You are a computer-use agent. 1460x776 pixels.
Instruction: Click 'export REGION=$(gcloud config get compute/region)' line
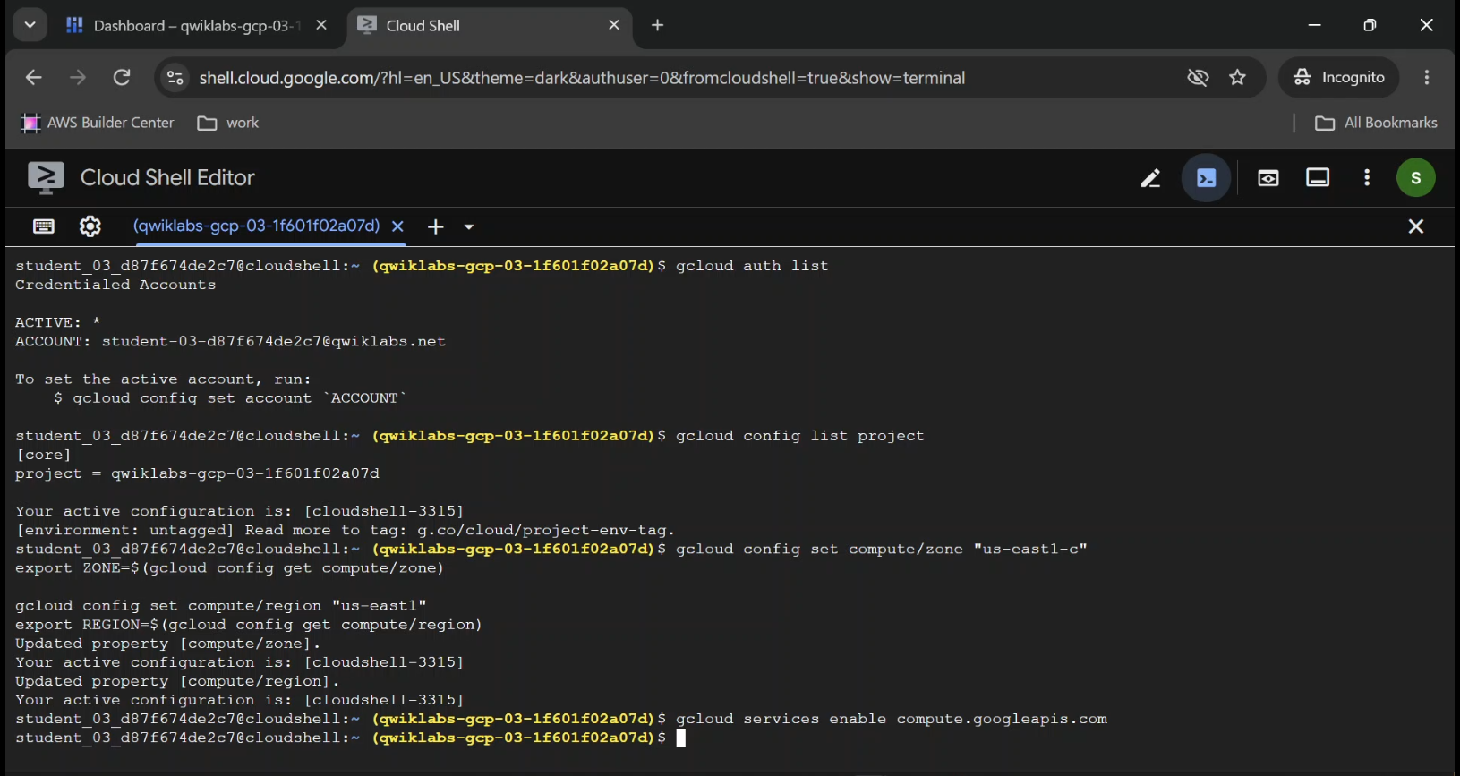[249, 625]
